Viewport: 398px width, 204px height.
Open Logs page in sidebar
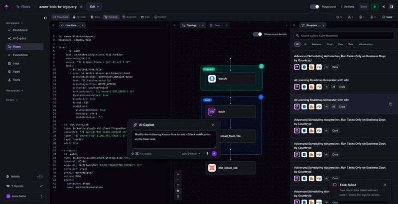tap(24, 63)
